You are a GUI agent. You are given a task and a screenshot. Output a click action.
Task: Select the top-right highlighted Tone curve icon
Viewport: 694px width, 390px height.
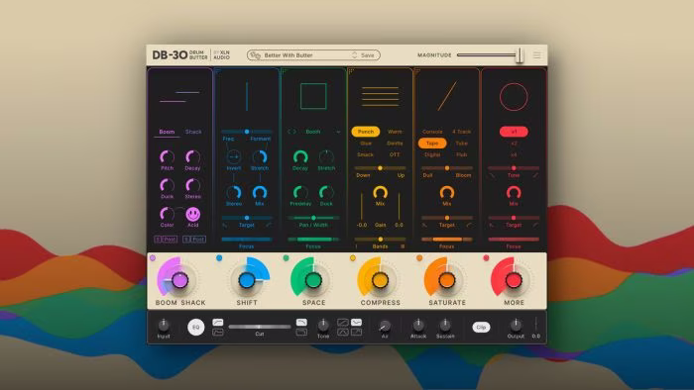coord(356,322)
